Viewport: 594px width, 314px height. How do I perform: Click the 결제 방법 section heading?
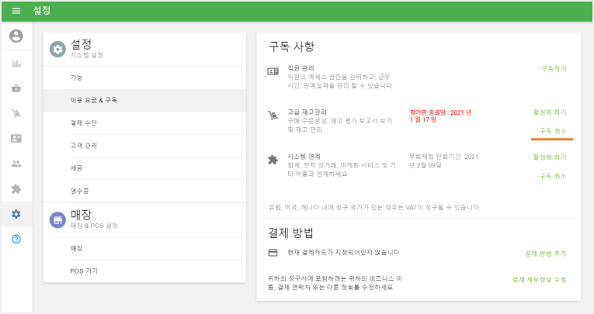(290, 233)
